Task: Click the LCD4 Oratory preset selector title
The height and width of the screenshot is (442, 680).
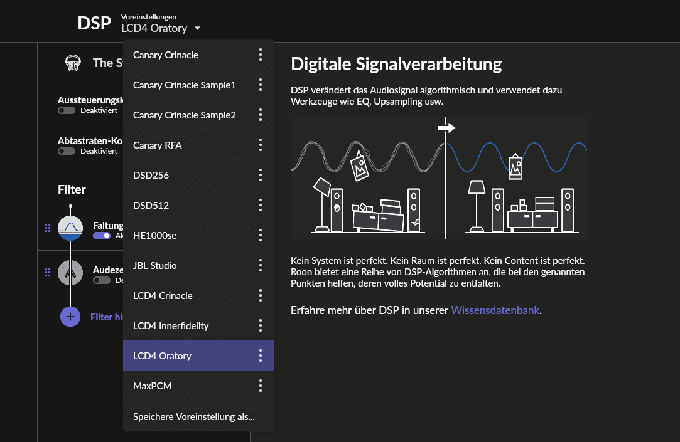Action: point(154,29)
